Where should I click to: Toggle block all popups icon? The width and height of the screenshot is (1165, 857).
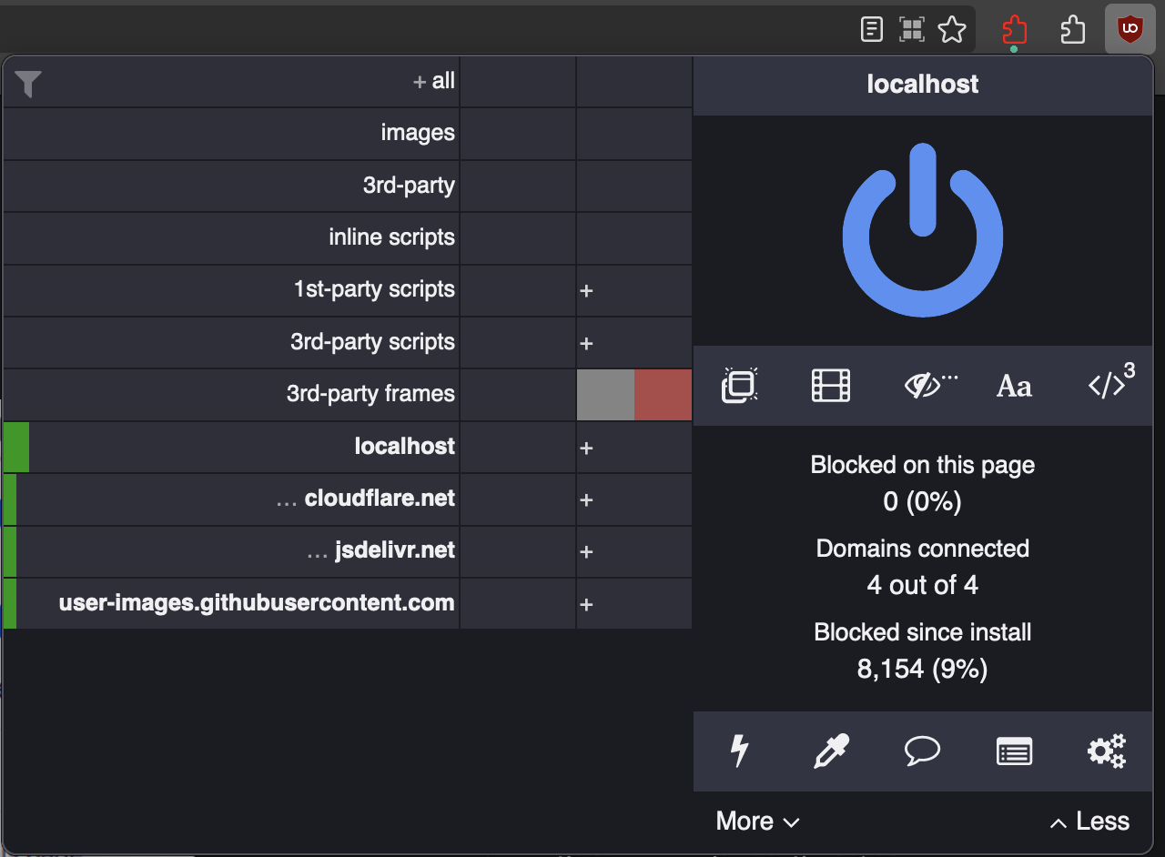click(739, 386)
